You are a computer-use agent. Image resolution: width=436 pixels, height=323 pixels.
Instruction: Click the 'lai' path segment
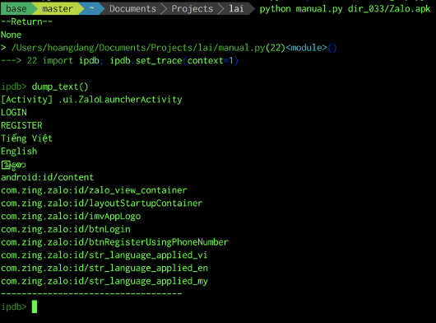(x=236, y=8)
